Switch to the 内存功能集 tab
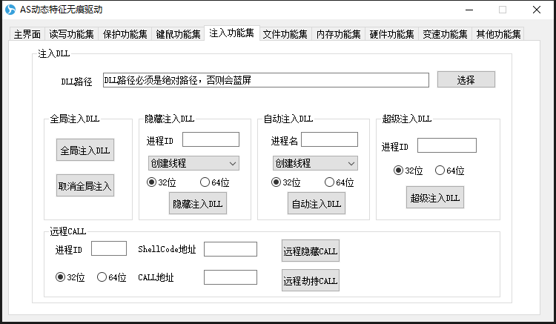Screen dimensions: 556x324 click(338, 34)
